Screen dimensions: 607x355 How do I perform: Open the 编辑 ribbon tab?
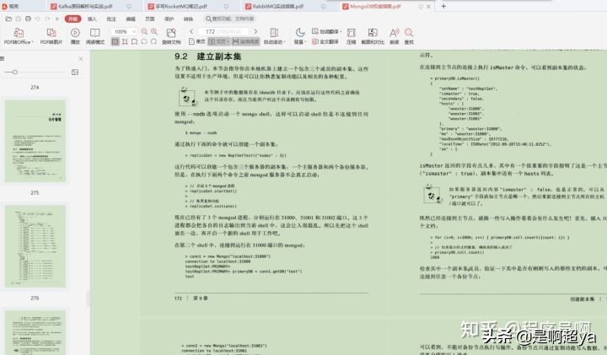pos(131,19)
